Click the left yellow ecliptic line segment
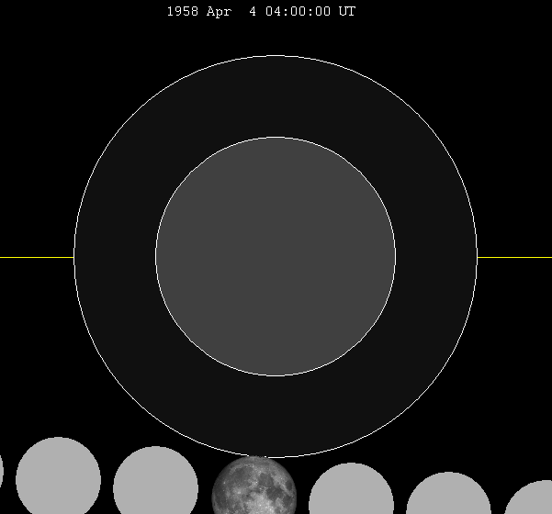The width and height of the screenshot is (552, 514). pyautogui.click(x=37, y=257)
